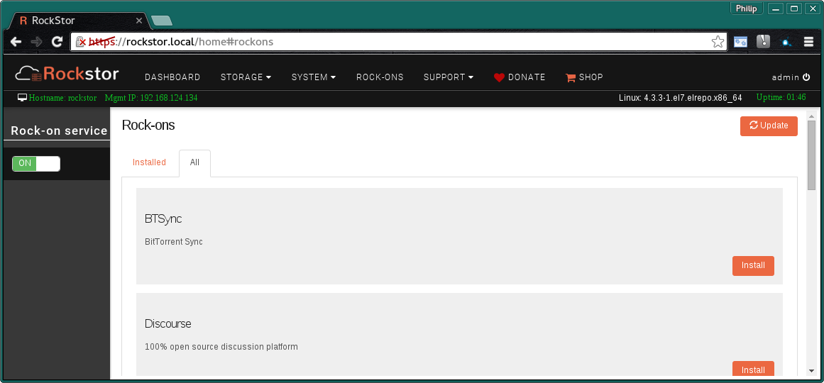Switch to the Installed tab
This screenshot has height=383, width=824.
tap(149, 162)
